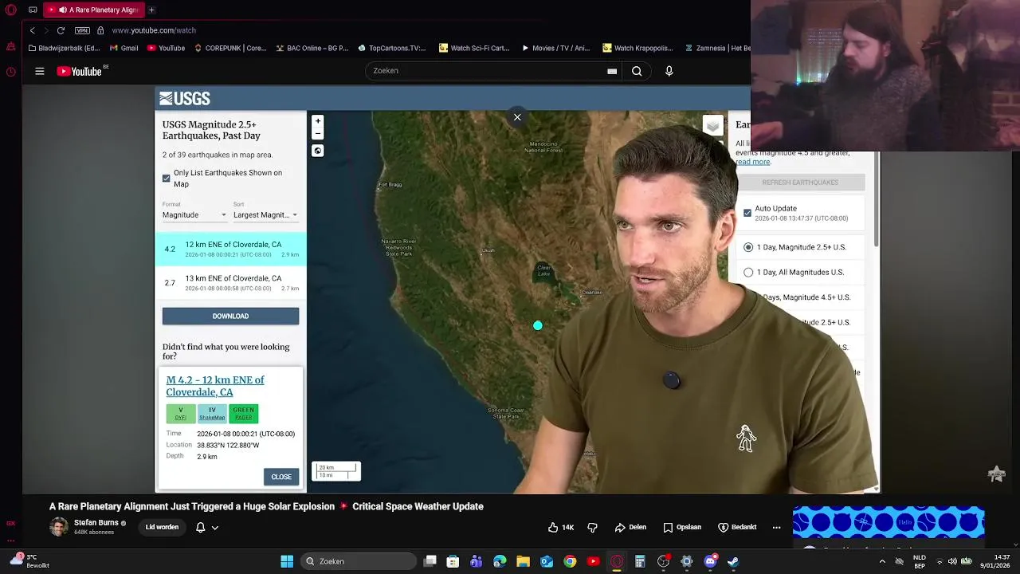Screen dimensions: 1020x574
Task: Open the BAC Online bookmark
Action: (312, 48)
